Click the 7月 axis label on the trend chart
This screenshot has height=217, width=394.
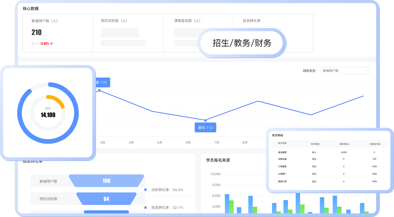217,142
